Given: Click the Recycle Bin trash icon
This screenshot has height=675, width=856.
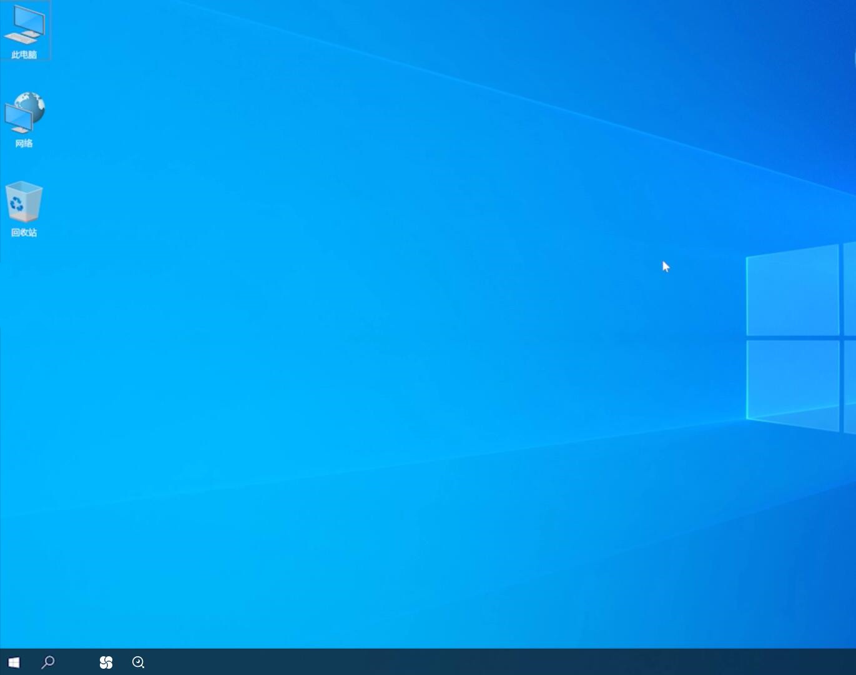Looking at the screenshot, I should tap(24, 203).
